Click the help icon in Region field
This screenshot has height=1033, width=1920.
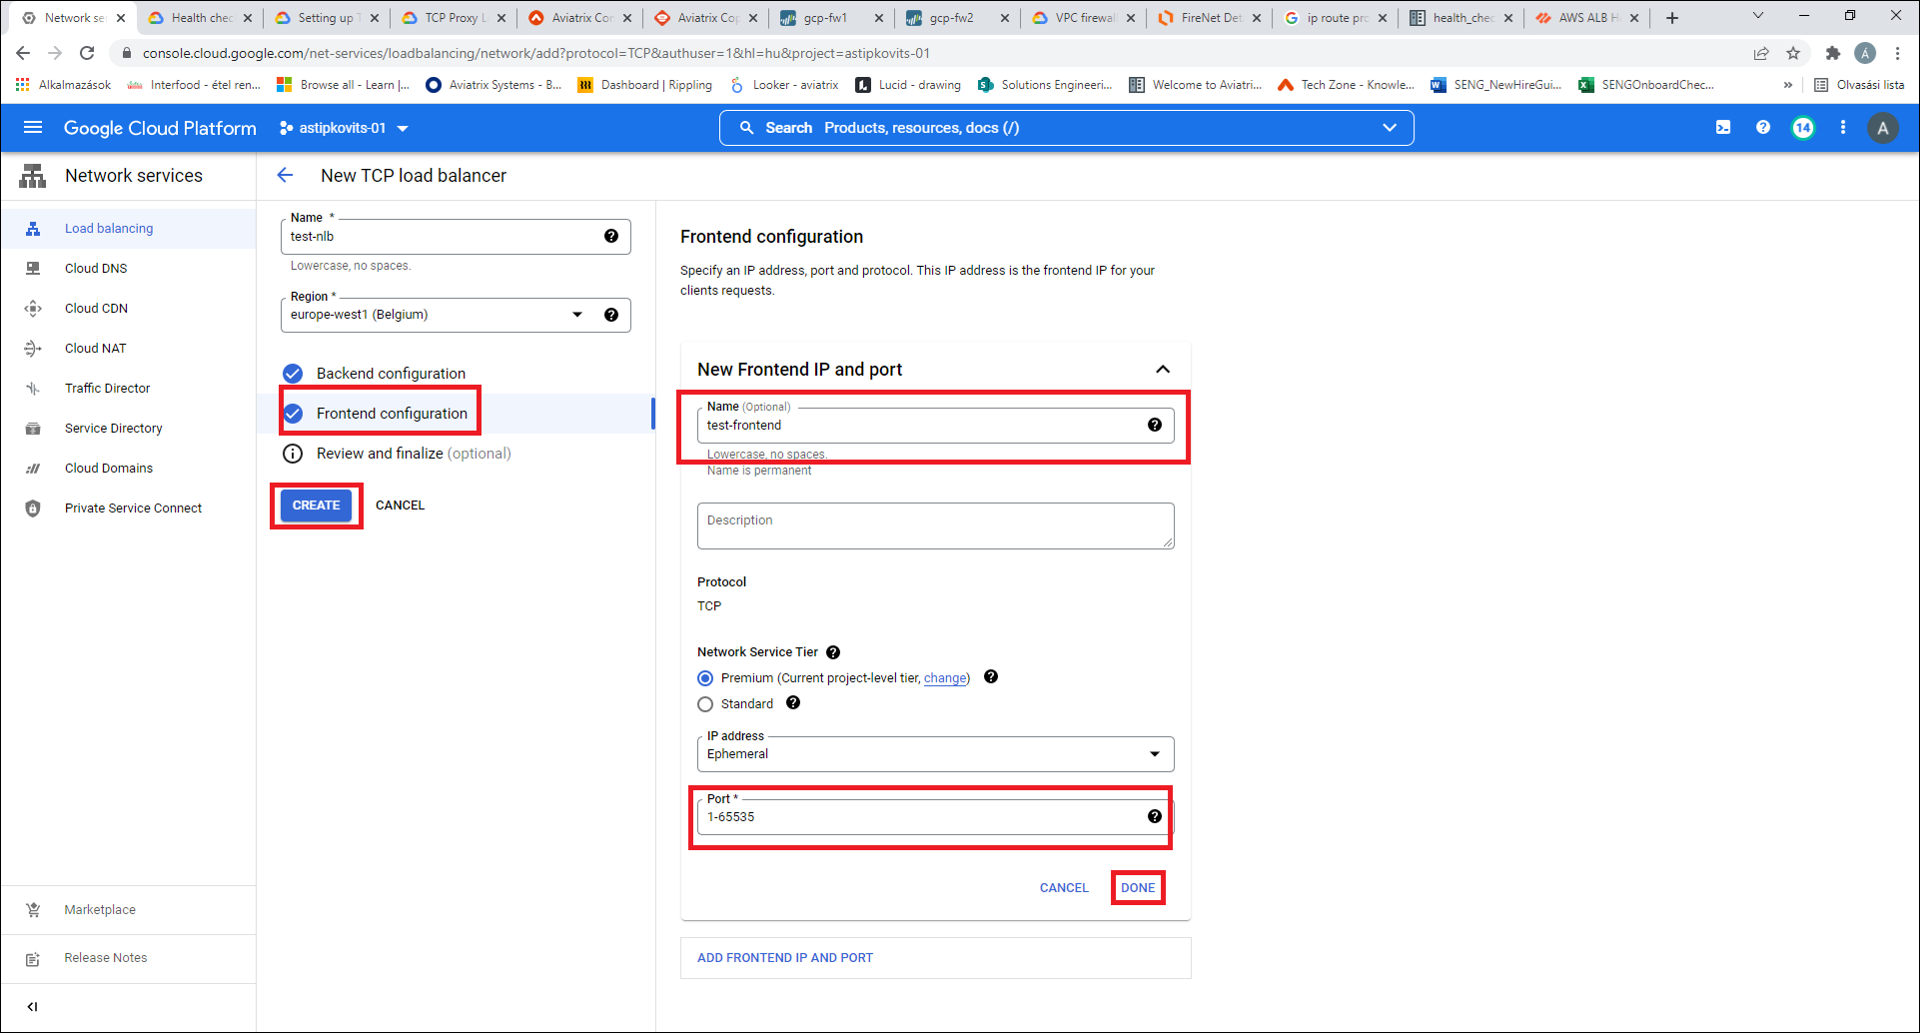[610, 315]
